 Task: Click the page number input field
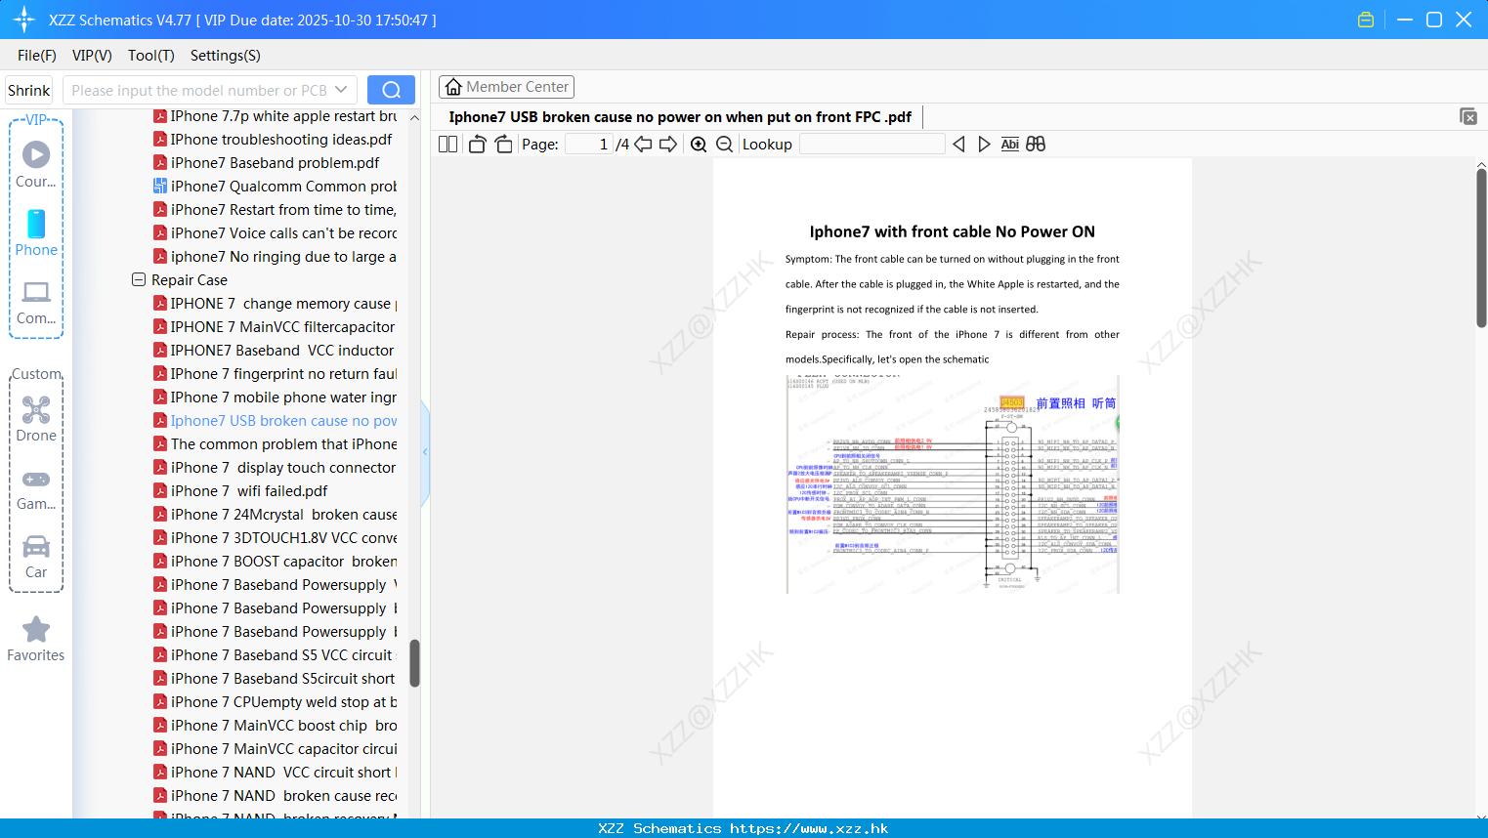tap(589, 145)
